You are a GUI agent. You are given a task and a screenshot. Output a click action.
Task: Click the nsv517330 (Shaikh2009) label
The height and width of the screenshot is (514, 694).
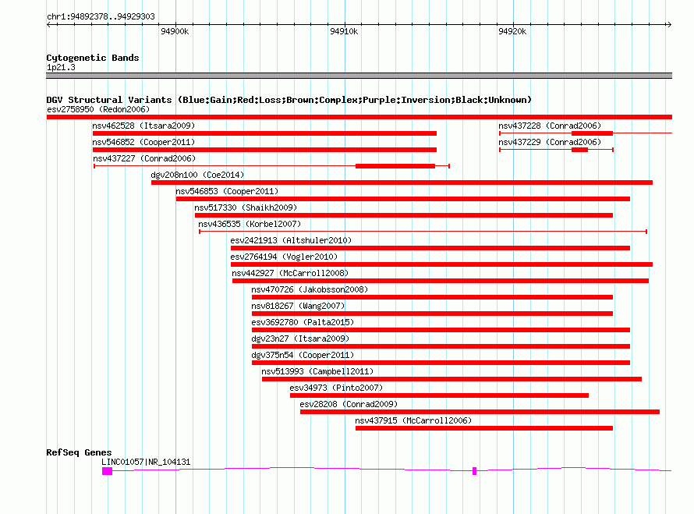(x=246, y=207)
